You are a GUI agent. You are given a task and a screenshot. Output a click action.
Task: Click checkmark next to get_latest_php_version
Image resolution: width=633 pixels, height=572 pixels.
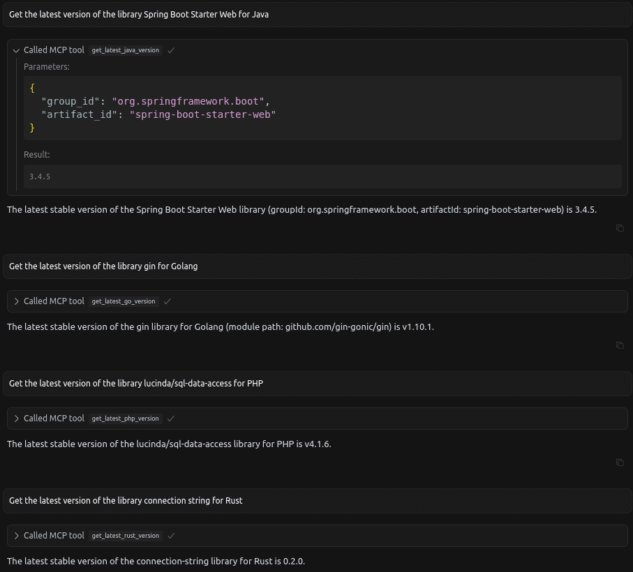pos(171,419)
